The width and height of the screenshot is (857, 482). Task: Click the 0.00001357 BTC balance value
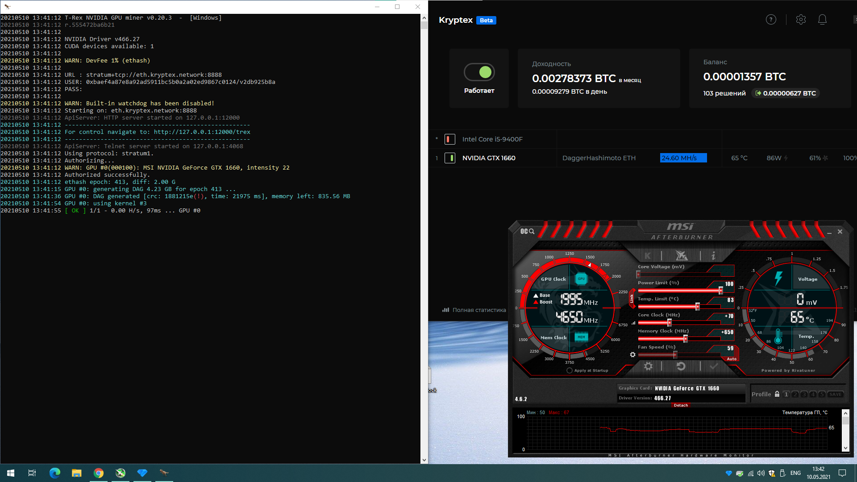pos(745,77)
